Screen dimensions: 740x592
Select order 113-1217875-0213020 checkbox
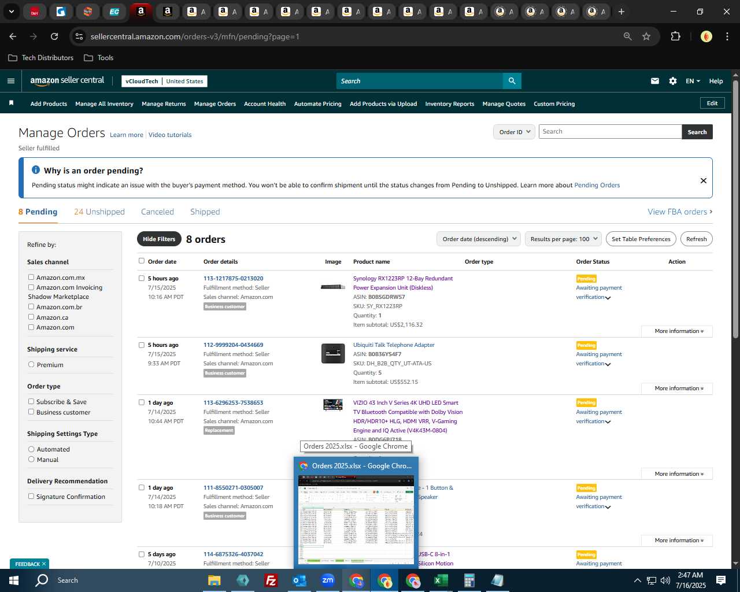coord(142,278)
